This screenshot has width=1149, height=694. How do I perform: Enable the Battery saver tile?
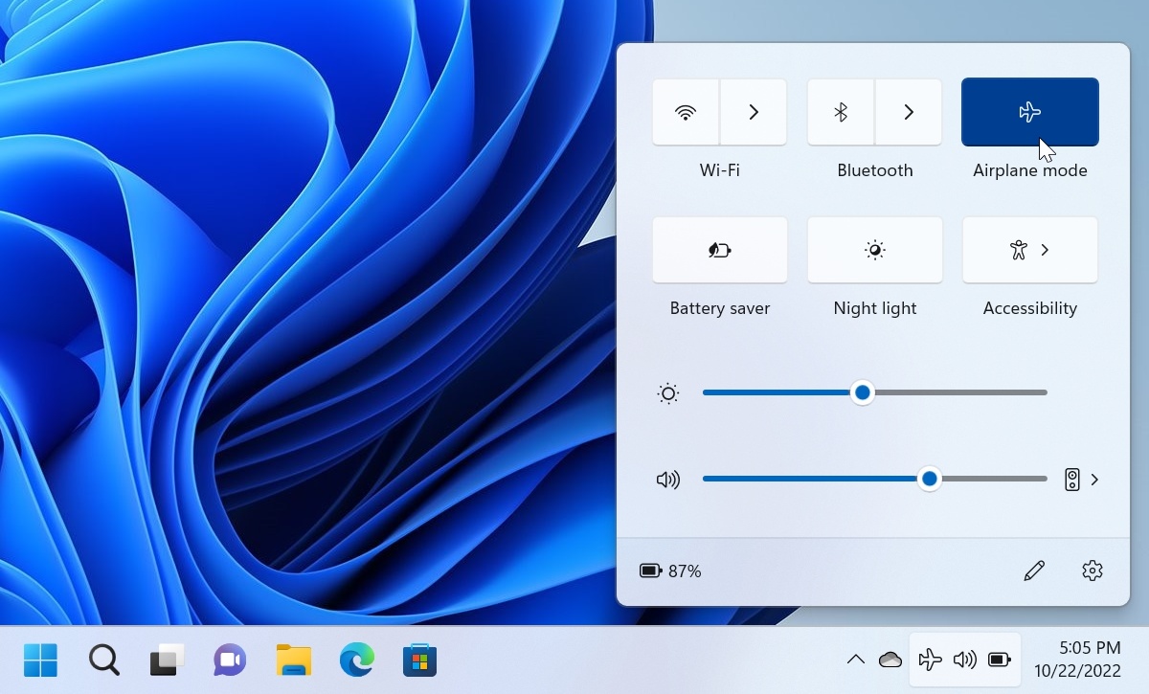point(719,250)
